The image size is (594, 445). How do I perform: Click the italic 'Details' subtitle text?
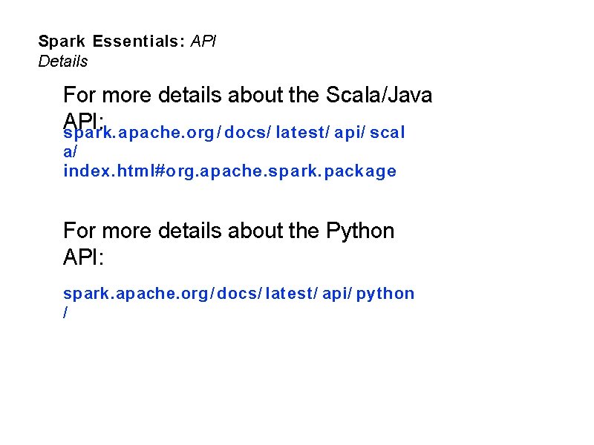(62, 62)
